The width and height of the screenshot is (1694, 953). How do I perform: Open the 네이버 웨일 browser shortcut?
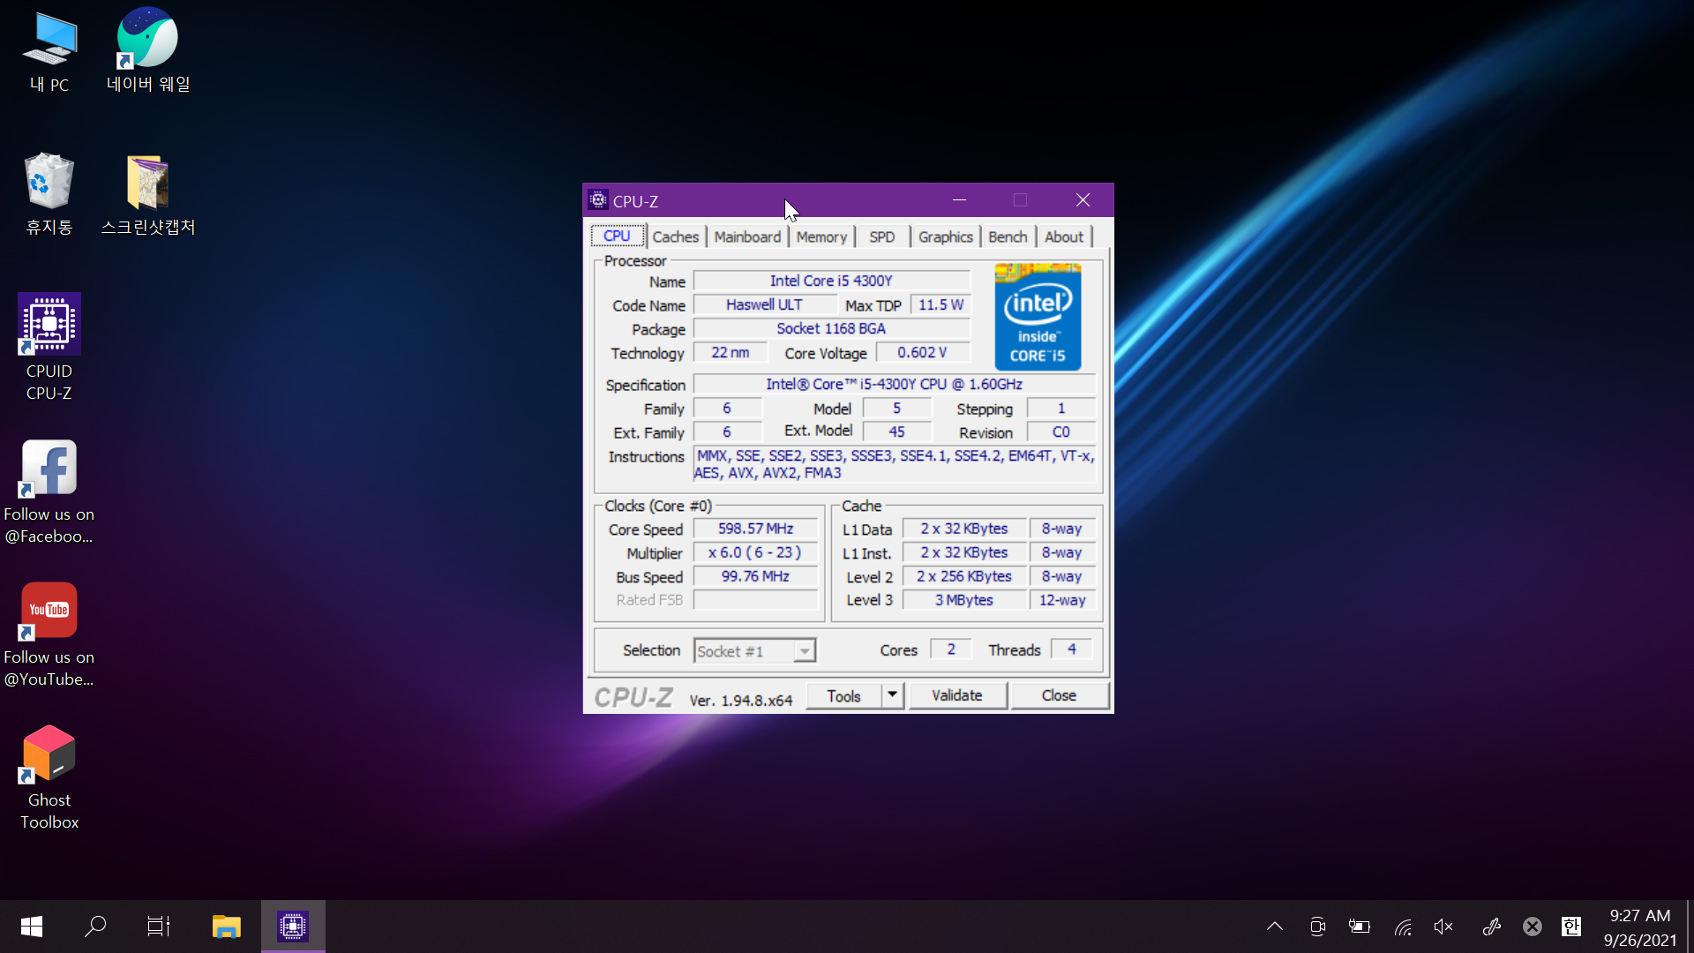(148, 49)
